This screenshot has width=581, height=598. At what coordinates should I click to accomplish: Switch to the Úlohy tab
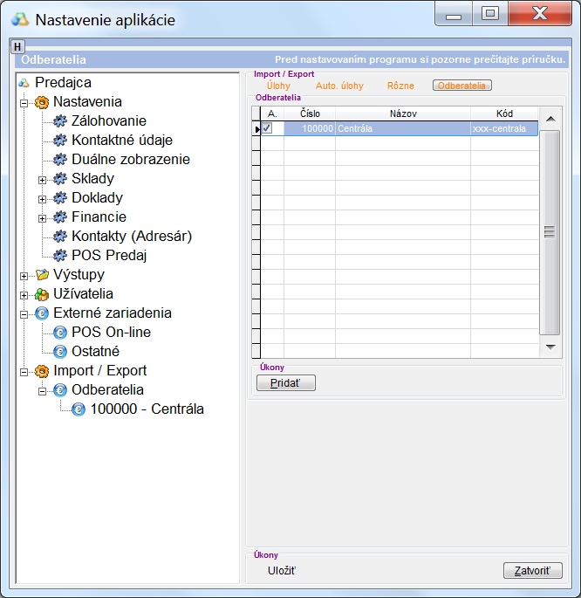point(278,86)
